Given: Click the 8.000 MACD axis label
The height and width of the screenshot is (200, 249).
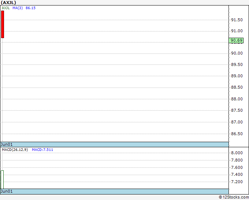Looking at the screenshot, I should [237, 153].
